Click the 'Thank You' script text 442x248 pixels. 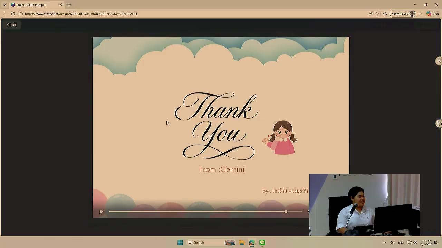pos(217,126)
